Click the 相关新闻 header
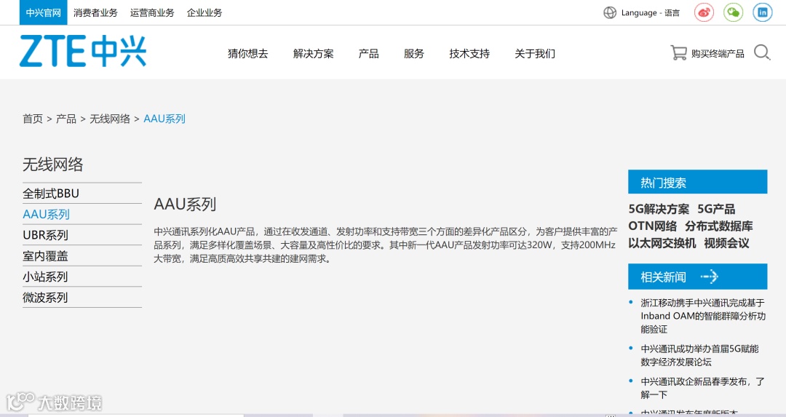This screenshot has height=417, width=786. (x=698, y=277)
